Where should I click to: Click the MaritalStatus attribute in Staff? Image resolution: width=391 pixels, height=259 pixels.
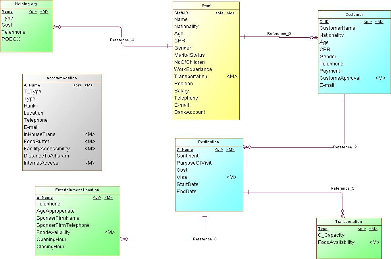click(189, 55)
